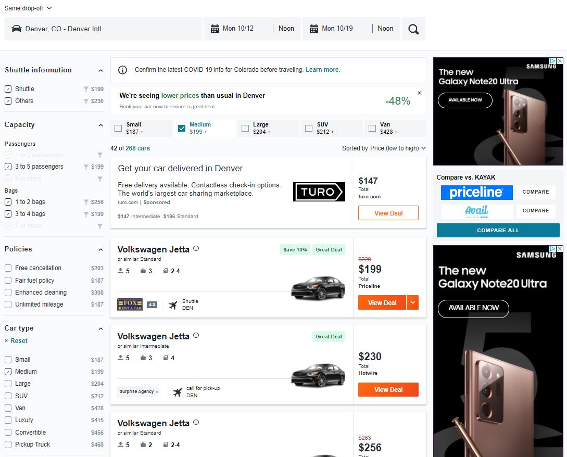Image resolution: width=567 pixels, height=457 pixels.
Task: Close the top Samsung ad
Action: (560, 61)
